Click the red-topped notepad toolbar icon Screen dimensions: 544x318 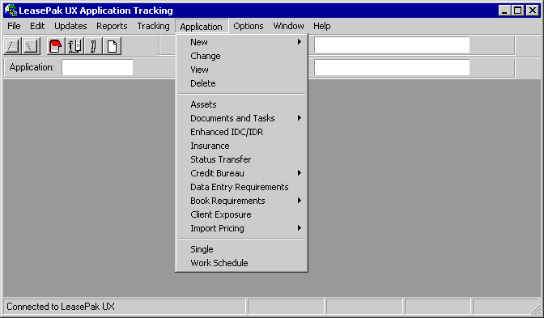point(56,46)
